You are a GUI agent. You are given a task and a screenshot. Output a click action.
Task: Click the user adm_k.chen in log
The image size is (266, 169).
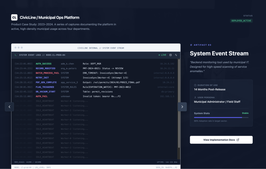(x=67, y=64)
